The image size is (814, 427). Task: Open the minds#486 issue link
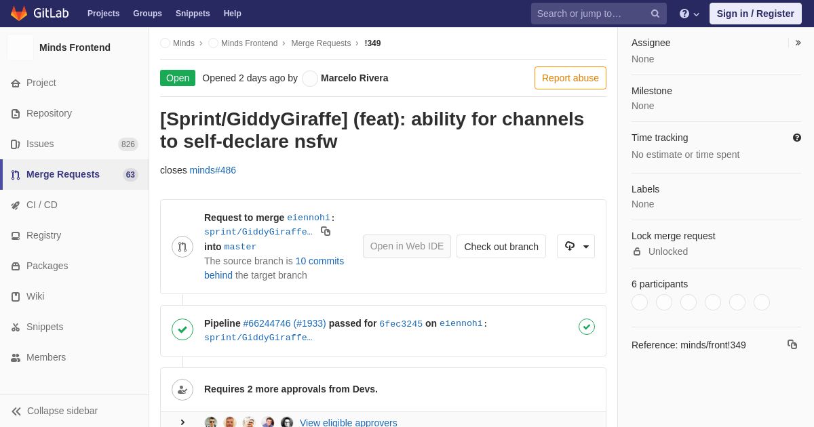coord(213,170)
